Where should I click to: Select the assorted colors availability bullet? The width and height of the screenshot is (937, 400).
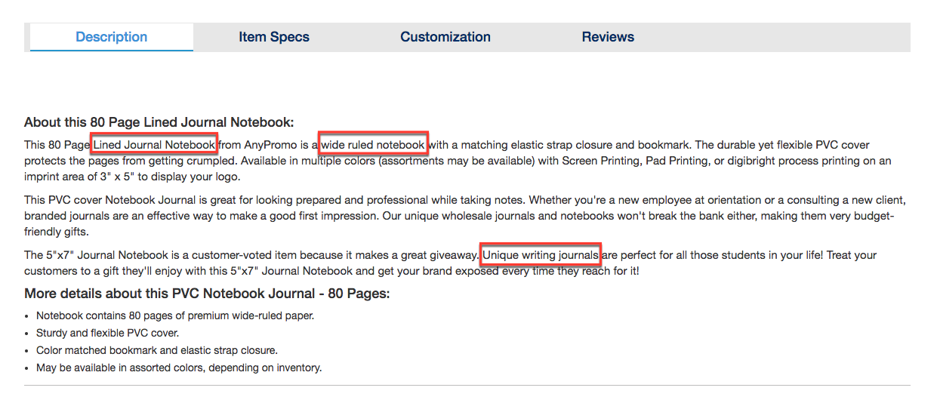pos(179,368)
